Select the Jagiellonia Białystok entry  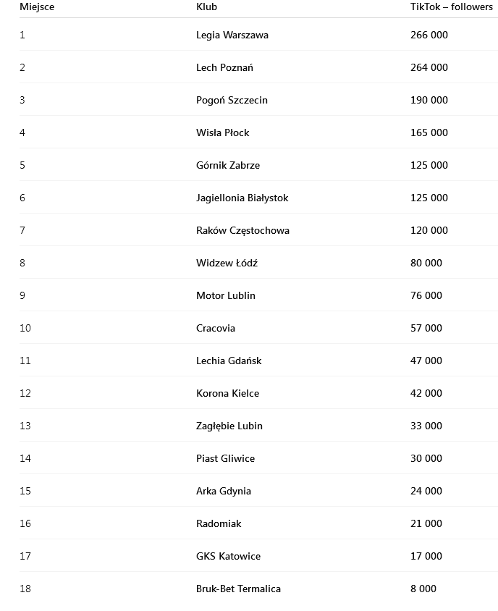click(x=242, y=198)
